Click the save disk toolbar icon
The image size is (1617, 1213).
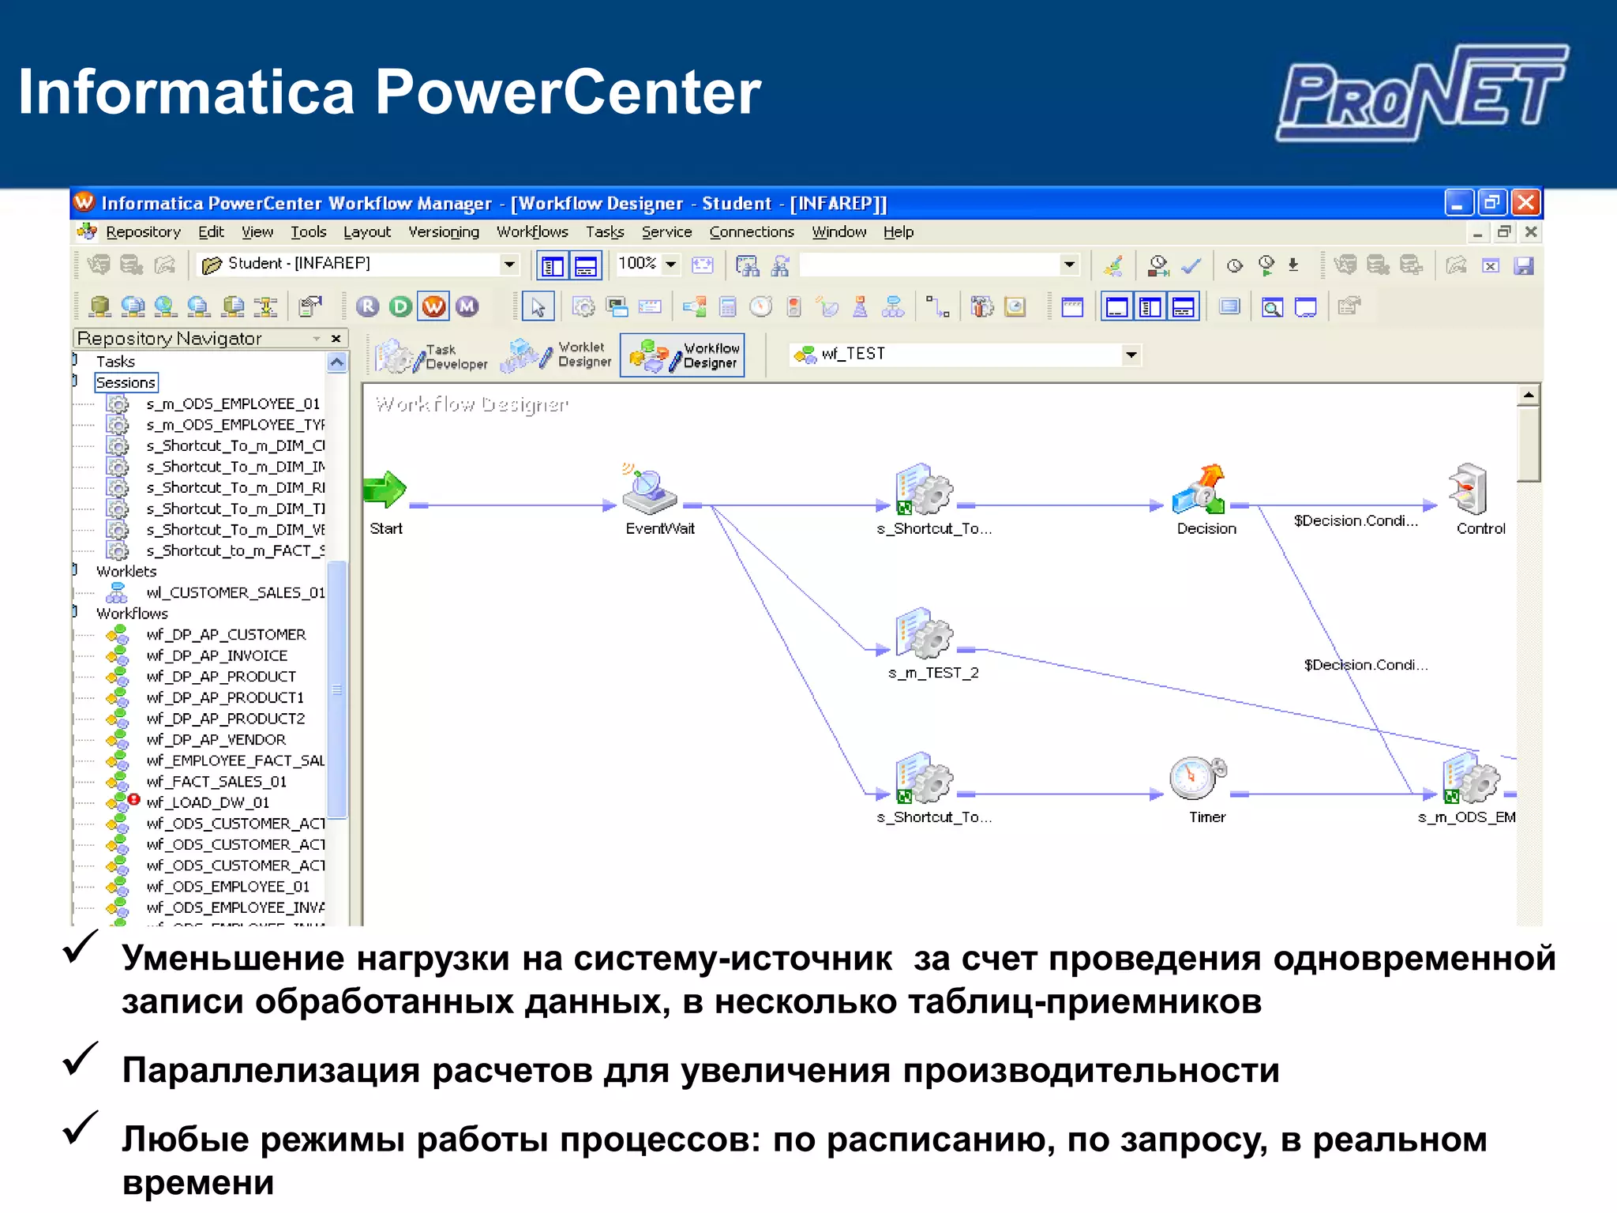(x=1524, y=265)
